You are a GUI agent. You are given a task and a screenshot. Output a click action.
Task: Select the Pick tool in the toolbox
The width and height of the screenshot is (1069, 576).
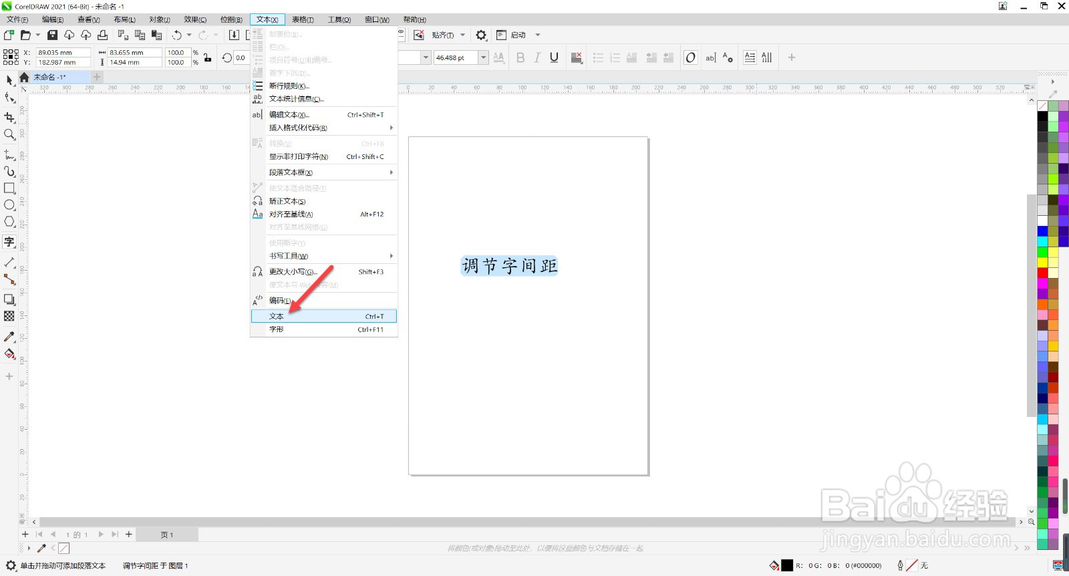(x=9, y=80)
